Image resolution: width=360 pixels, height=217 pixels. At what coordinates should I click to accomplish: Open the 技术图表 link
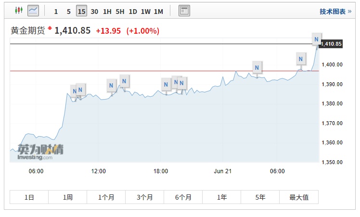pos(333,11)
